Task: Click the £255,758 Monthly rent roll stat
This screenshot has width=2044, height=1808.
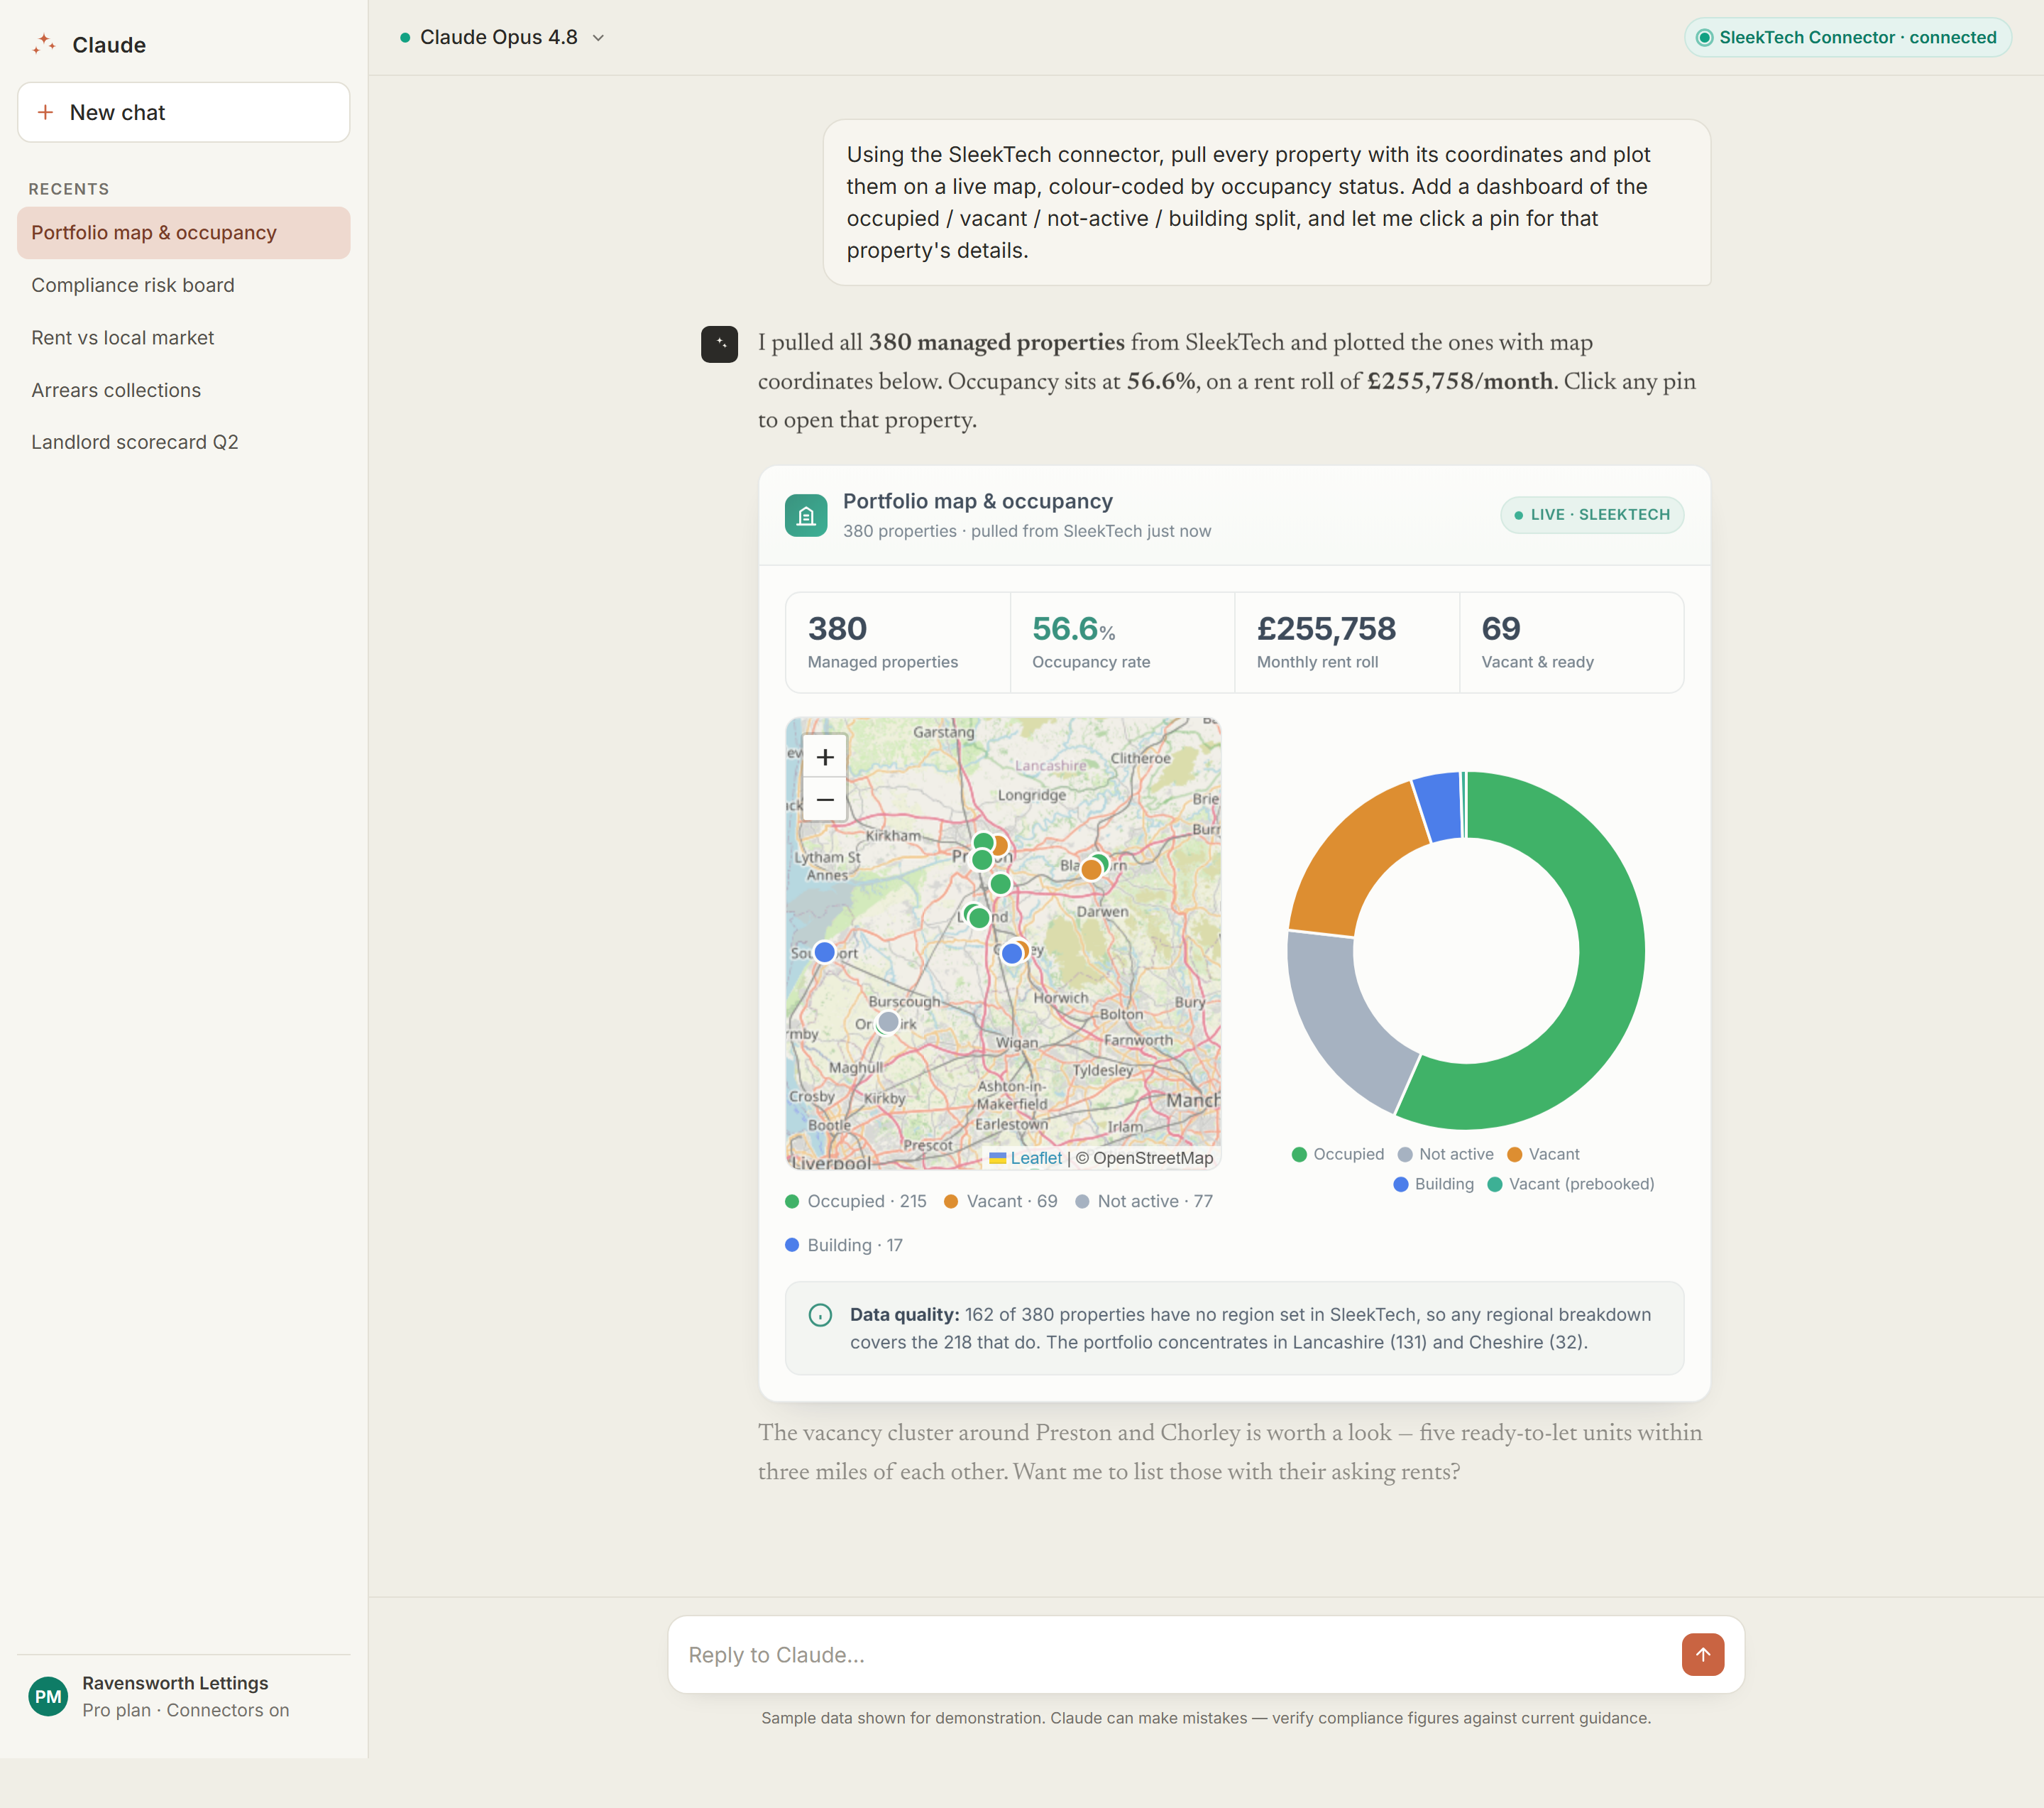Action: [x=1347, y=643]
